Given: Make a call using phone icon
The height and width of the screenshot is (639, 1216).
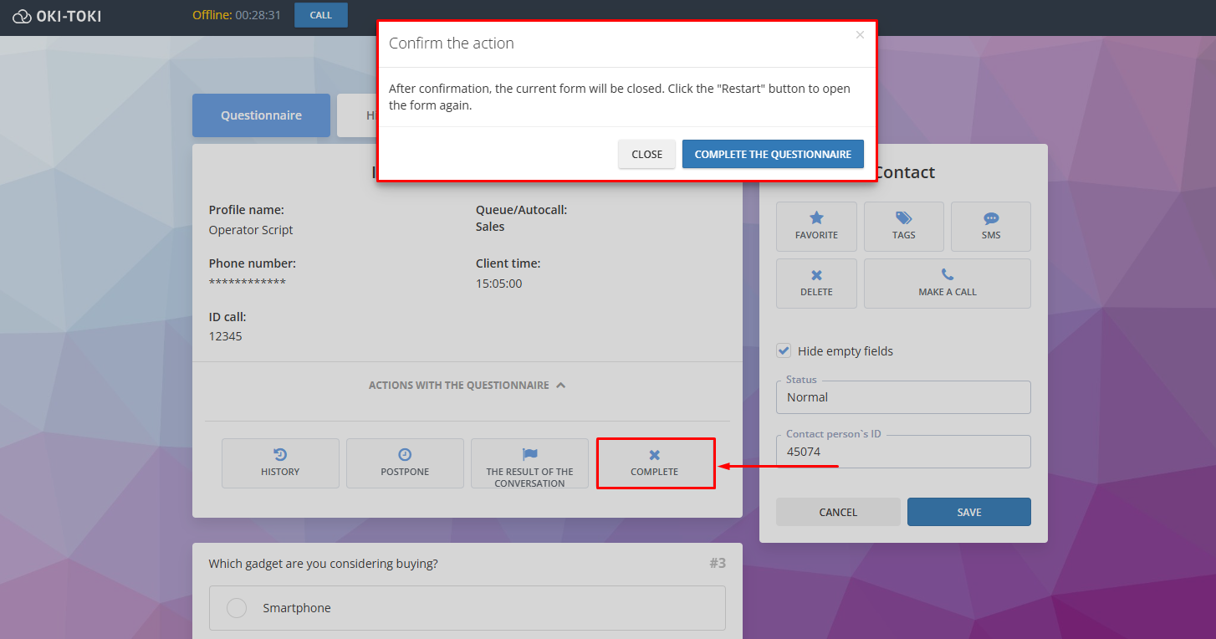Looking at the screenshot, I should 947,283.
